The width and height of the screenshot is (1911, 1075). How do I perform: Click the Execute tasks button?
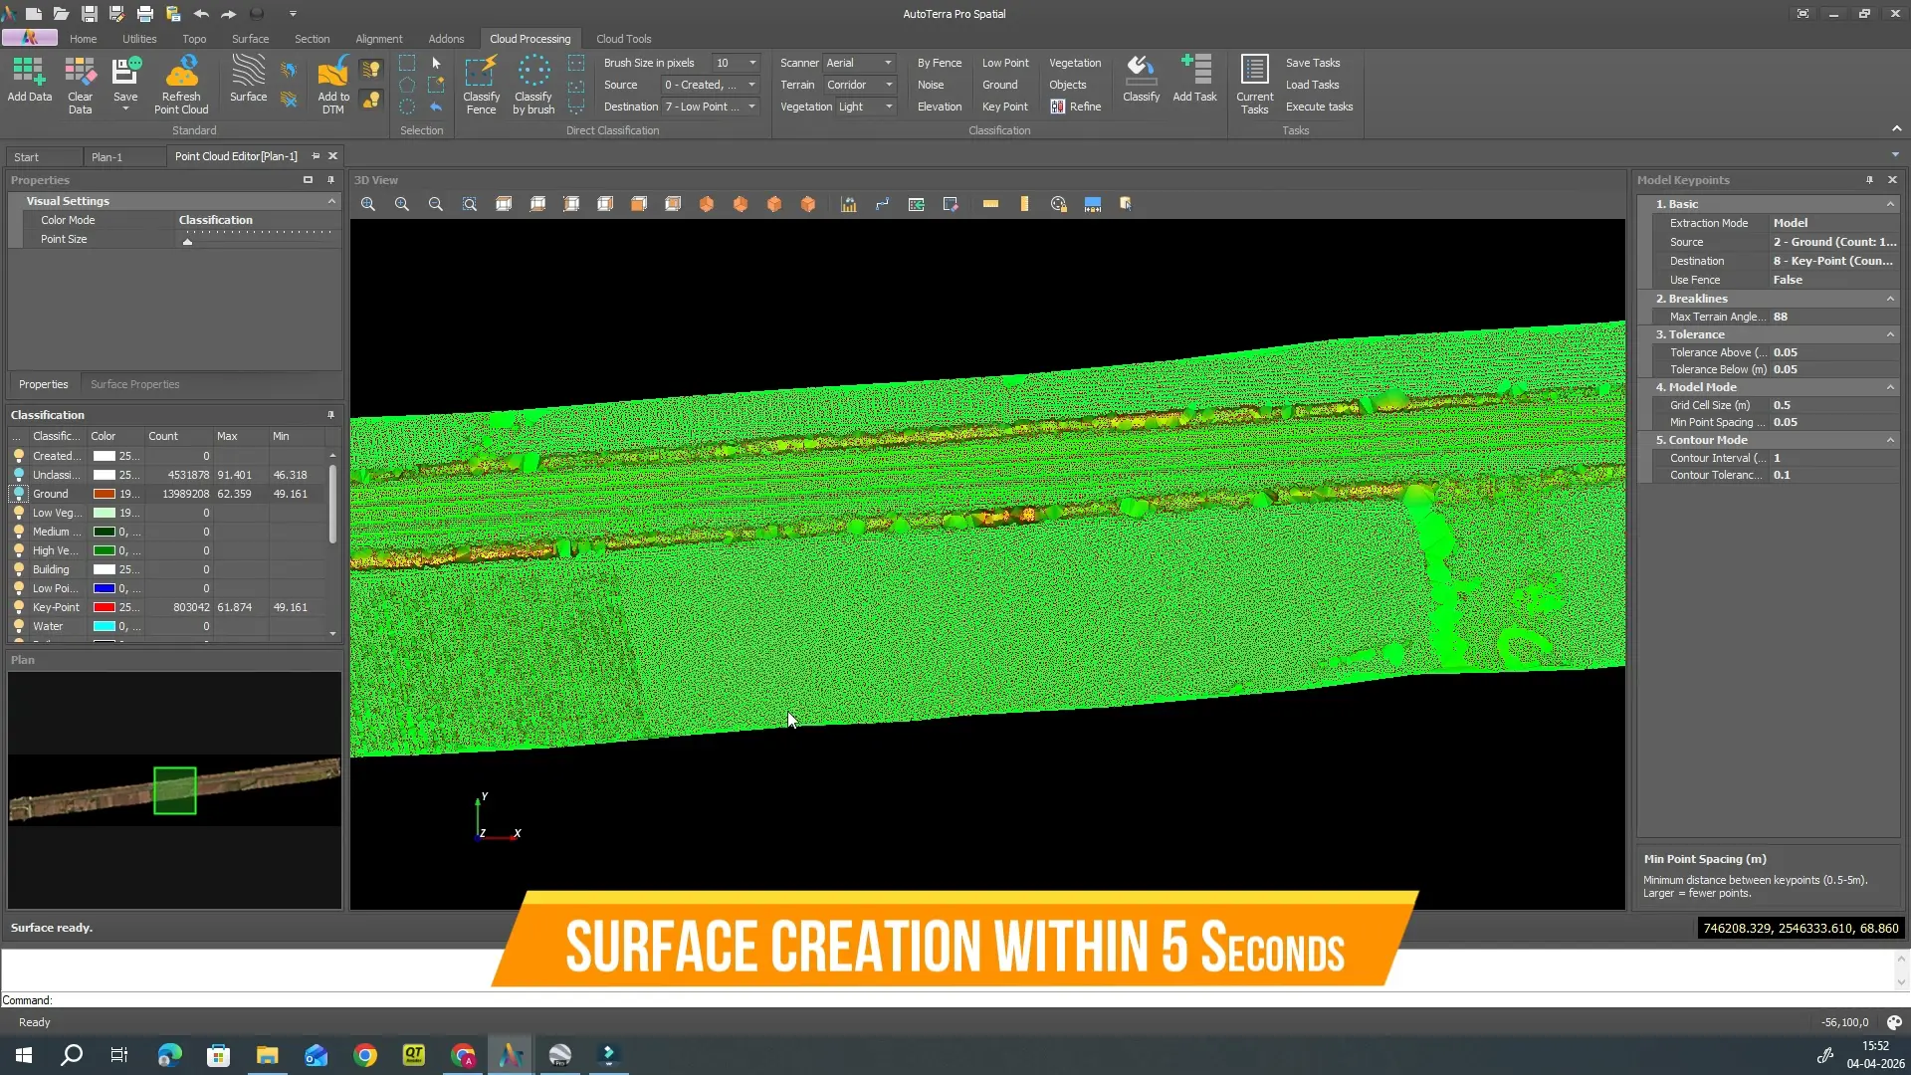(x=1319, y=107)
